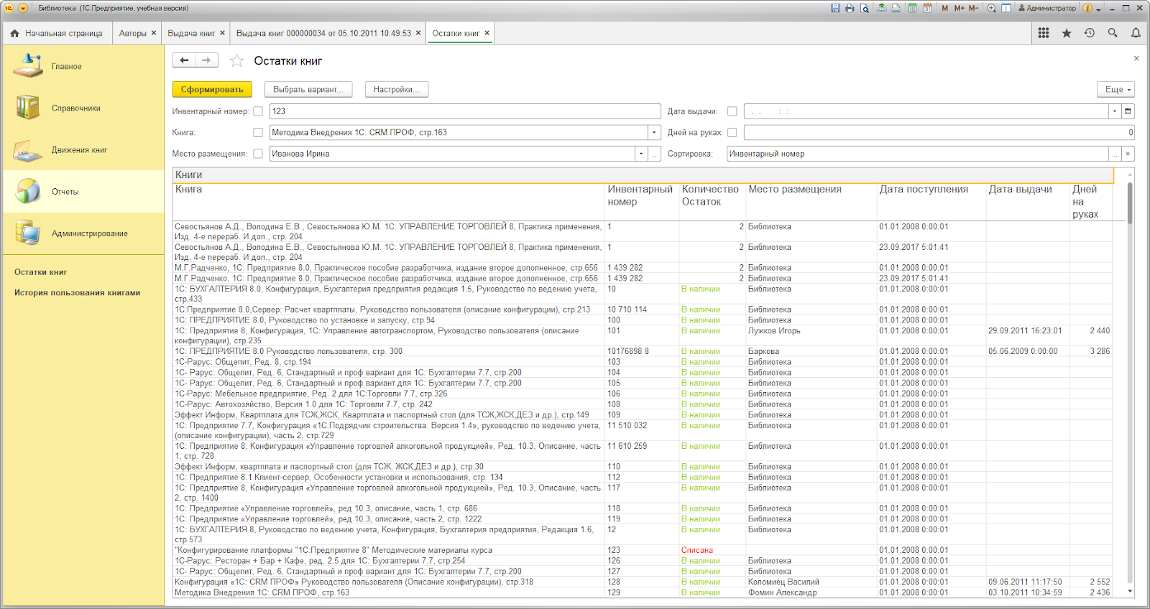Click the panel layout settings icon
The image size is (1150, 609).
coord(1006,8)
